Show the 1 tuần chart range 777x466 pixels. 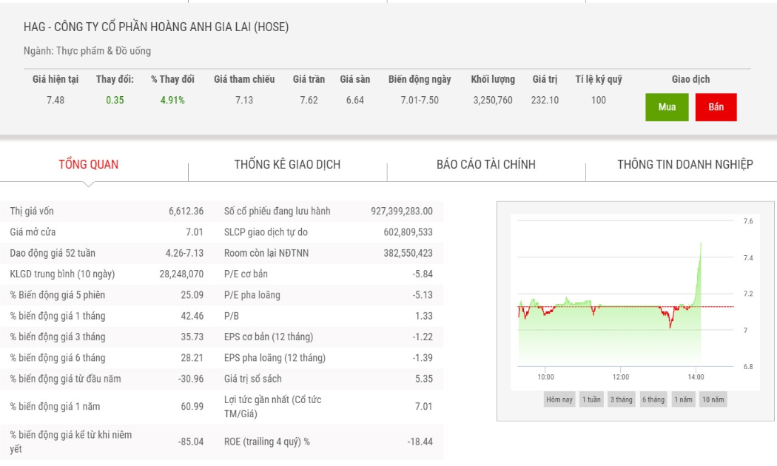click(x=591, y=399)
